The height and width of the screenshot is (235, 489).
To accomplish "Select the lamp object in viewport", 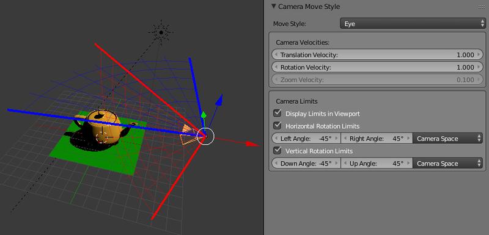I will [x=161, y=32].
